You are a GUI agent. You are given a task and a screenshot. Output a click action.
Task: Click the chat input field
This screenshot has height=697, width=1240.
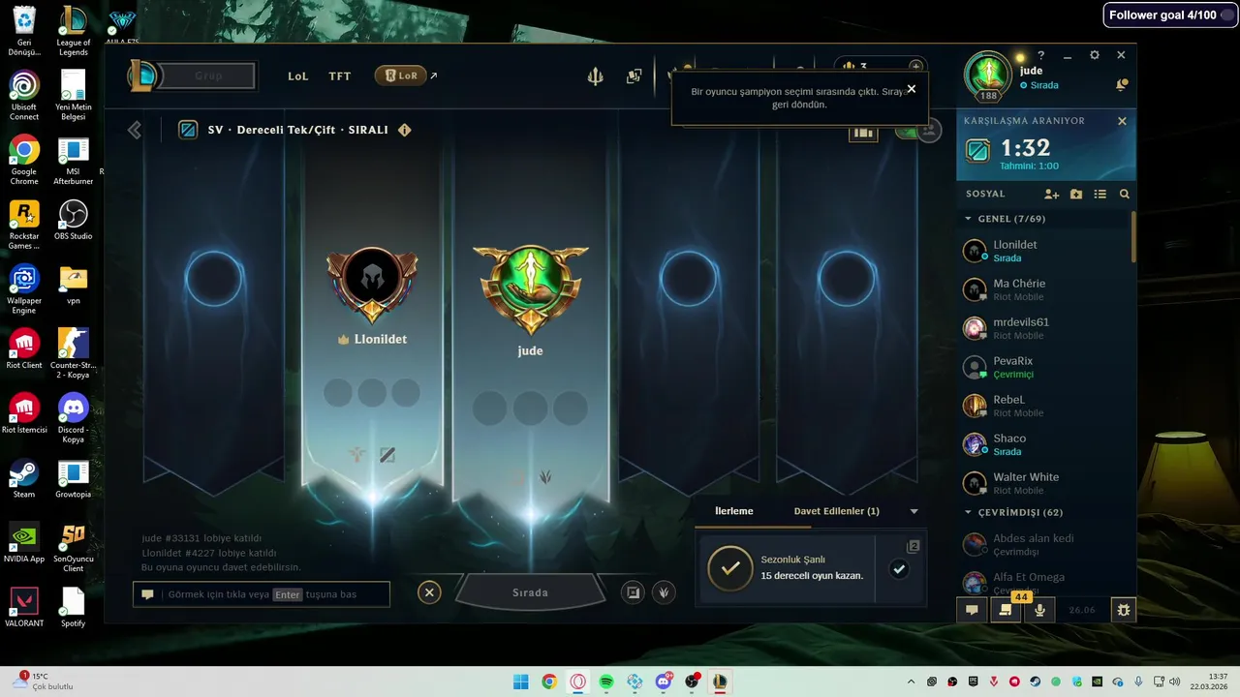tap(262, 594)
